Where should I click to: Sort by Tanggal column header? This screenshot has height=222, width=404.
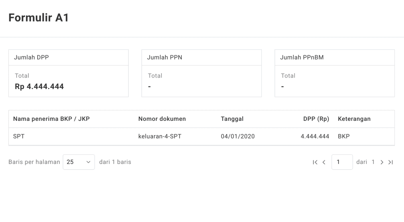click(x=232, y=119)
